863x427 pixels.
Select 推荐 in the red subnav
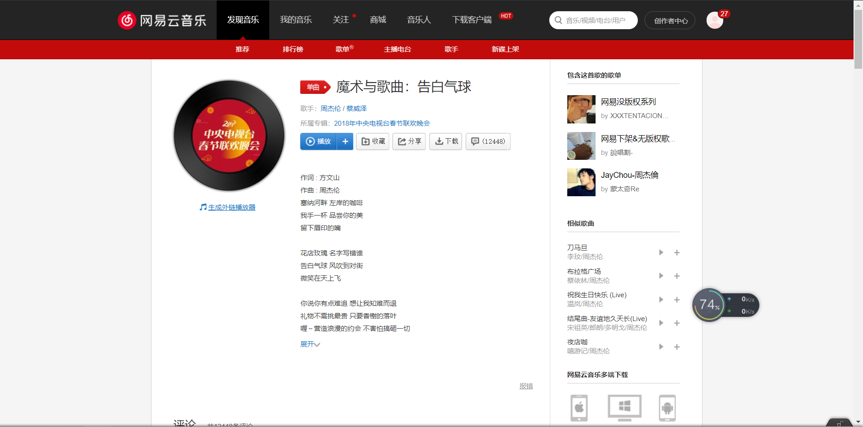242,49
